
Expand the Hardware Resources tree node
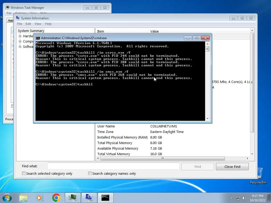[20, 36]
